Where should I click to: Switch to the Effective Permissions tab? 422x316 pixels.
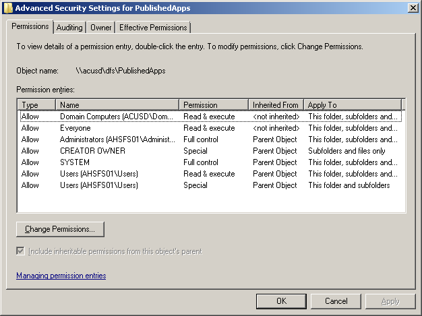coord(153,28)
